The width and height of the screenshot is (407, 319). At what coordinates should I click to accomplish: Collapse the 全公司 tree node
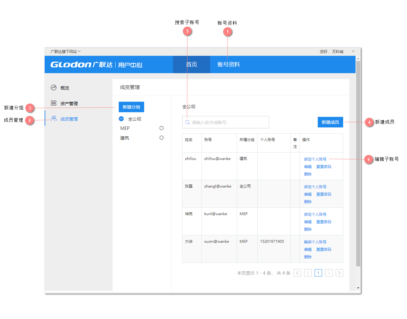point(121,119)
